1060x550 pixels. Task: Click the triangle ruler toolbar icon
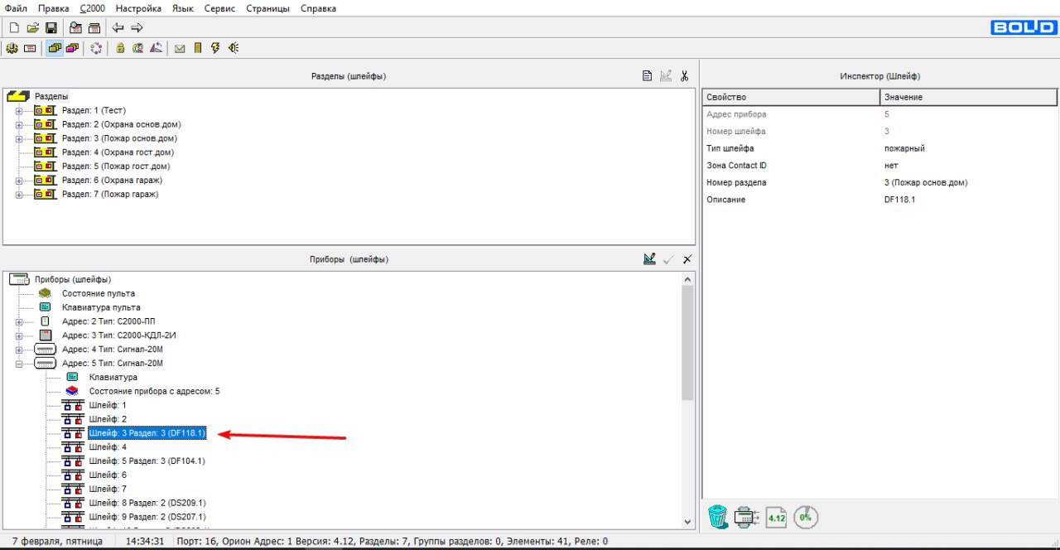pos(156,48)
